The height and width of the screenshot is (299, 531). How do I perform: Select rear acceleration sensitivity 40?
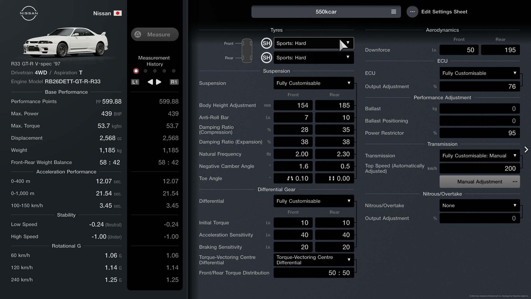334,235
